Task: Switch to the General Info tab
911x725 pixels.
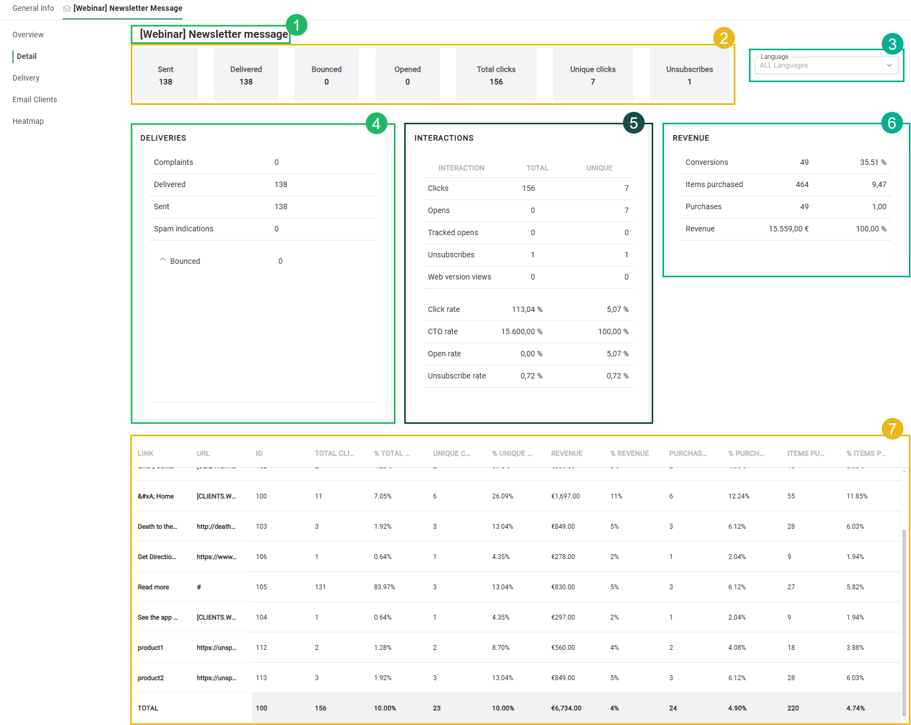Action: (33, 9)
